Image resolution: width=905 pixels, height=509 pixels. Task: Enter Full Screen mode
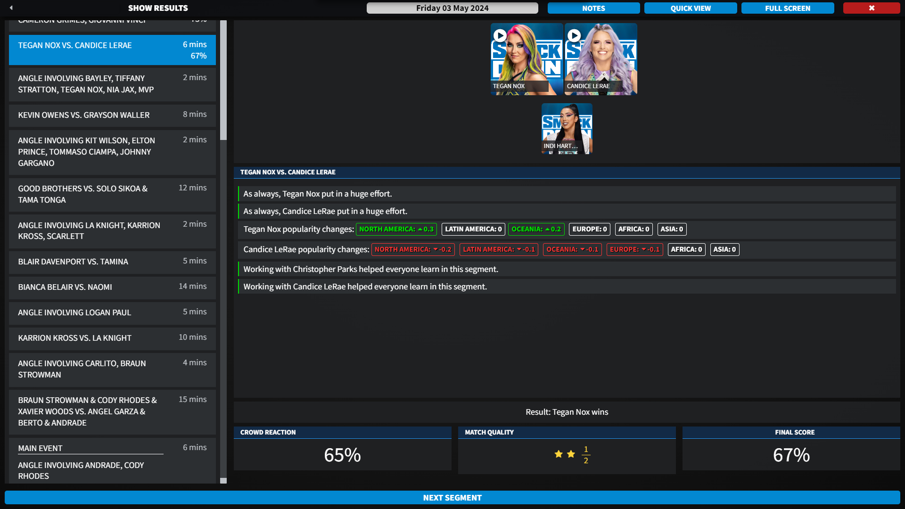[788, 8]
